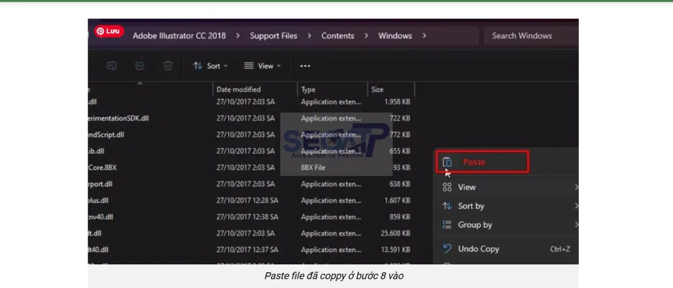The image size is (673, 288).
Task: Focus the Search Windows field
Action: point(531,35)
